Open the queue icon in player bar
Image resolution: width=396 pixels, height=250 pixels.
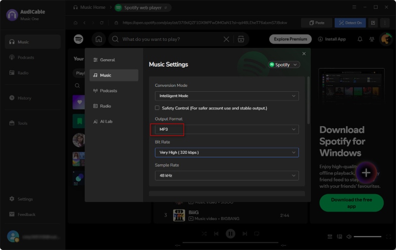(x=330, y=236)
